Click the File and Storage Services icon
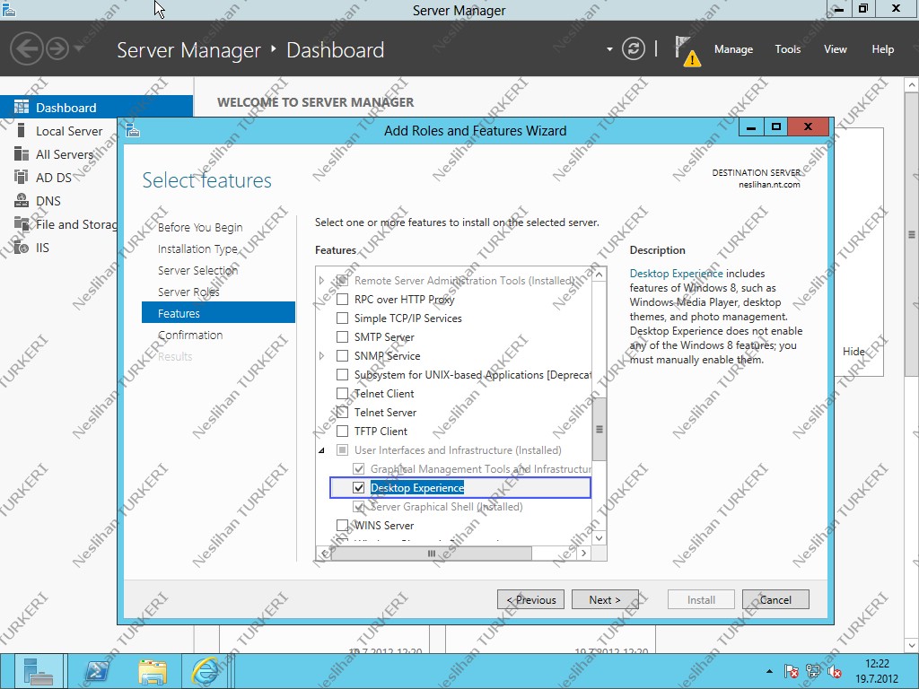The width and height of the screenshot is (919, 689). click(22, 223)
